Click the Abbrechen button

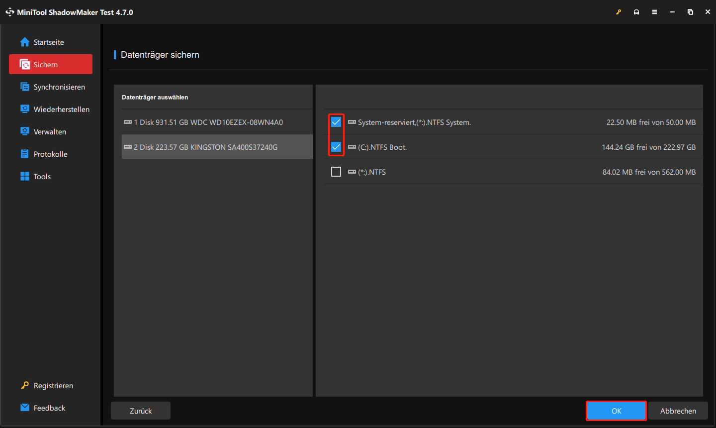coord(678,411)
